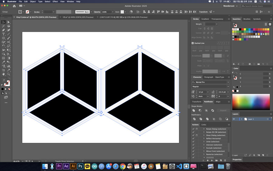Viewport: 273px width, 171px height.
Task: Uncheck the Reflect Horizontal action checkmark
Action: pos(193,139)
